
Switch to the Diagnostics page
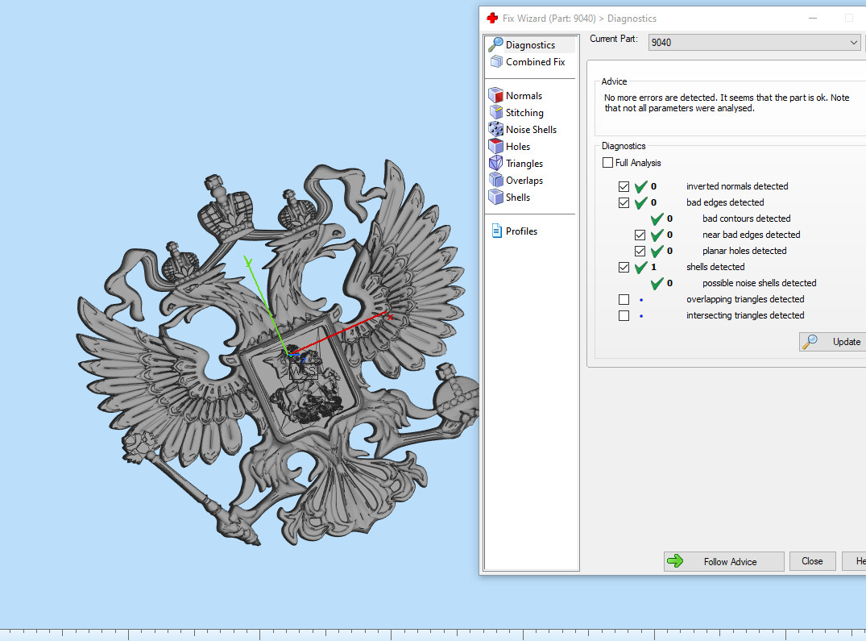[x=531, y=45]
